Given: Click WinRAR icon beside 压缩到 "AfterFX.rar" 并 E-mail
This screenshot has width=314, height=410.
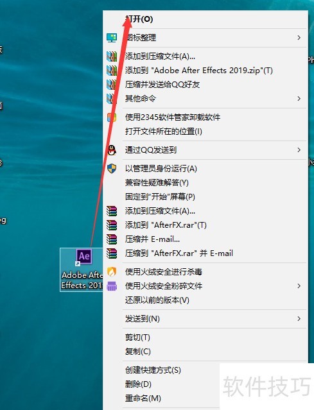Looking at the screenshot, I should pyautogui.click(x=112, y=253).
